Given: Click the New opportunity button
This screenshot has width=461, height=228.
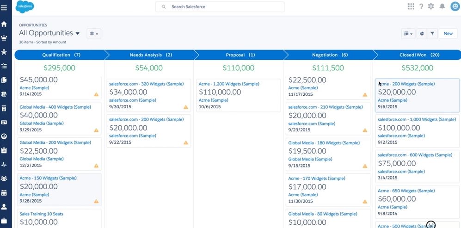Looking at the screenshot, I should pos(448,34).
